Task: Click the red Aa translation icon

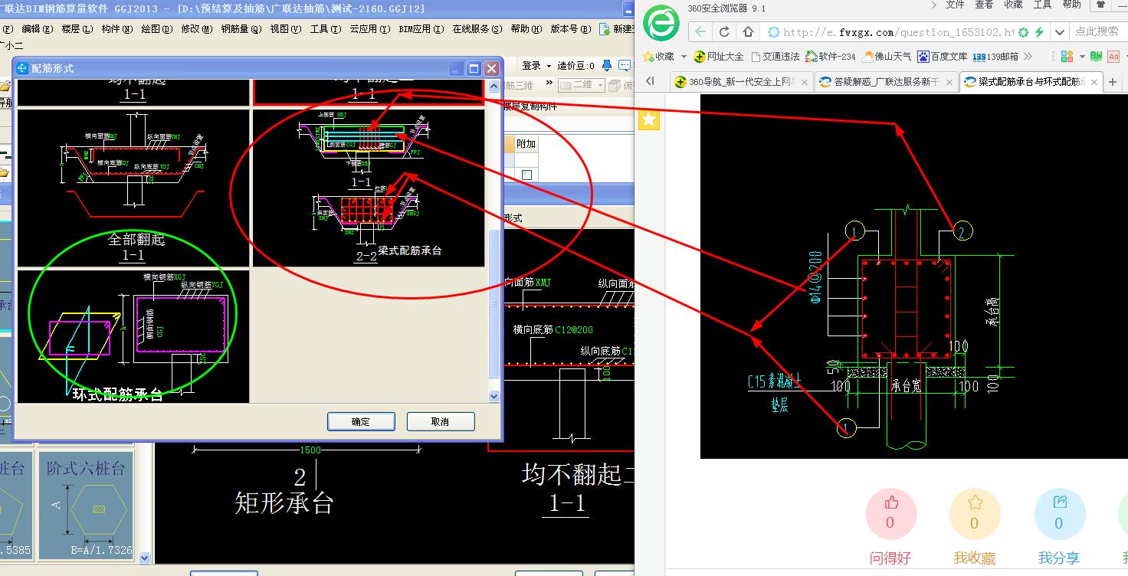Action: (x=1113, y=56)
